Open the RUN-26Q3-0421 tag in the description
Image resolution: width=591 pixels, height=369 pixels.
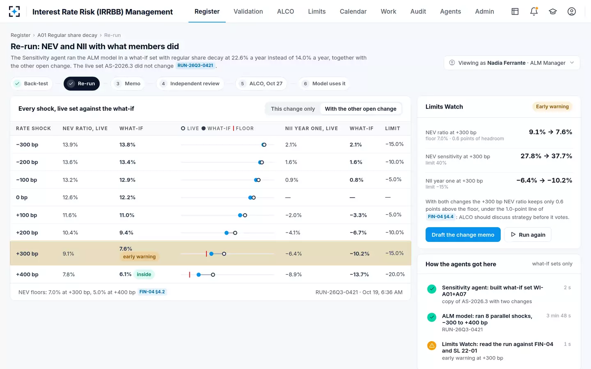point(195,66)
